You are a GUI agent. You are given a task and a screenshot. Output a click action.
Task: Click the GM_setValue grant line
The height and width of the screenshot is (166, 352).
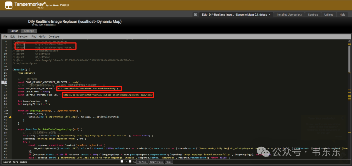(x=31, y=57)
